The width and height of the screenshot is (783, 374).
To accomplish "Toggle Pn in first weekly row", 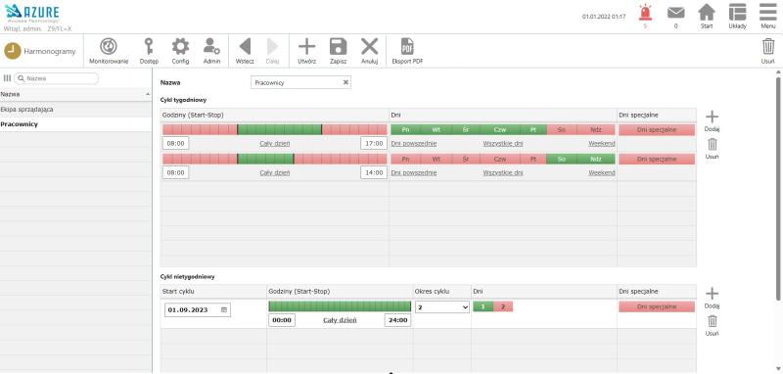I will click(405, 130).
